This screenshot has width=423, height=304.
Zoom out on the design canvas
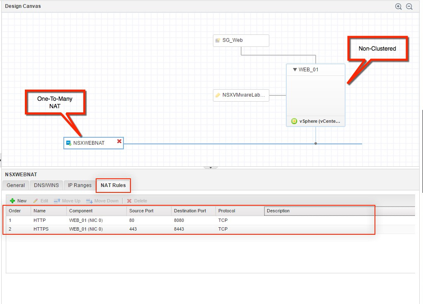pos(409,7)
